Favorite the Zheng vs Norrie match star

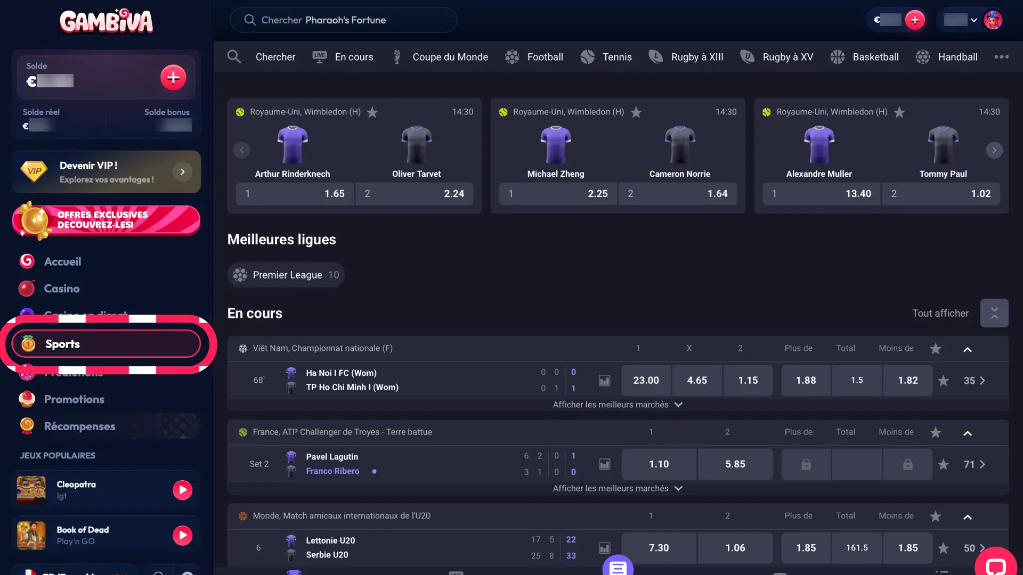click(x=636, y=112)
